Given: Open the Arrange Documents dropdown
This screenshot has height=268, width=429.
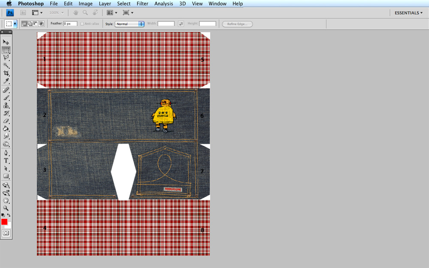Looking at the screenshot, I should coord(112,13).
